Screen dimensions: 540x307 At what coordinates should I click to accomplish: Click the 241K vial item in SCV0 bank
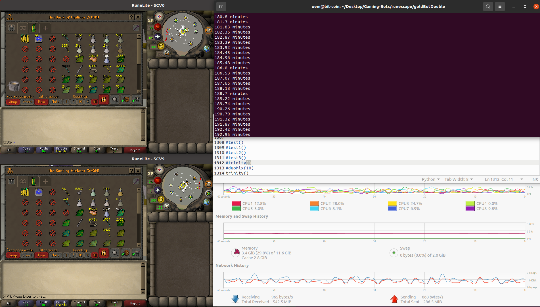(106, 59)
